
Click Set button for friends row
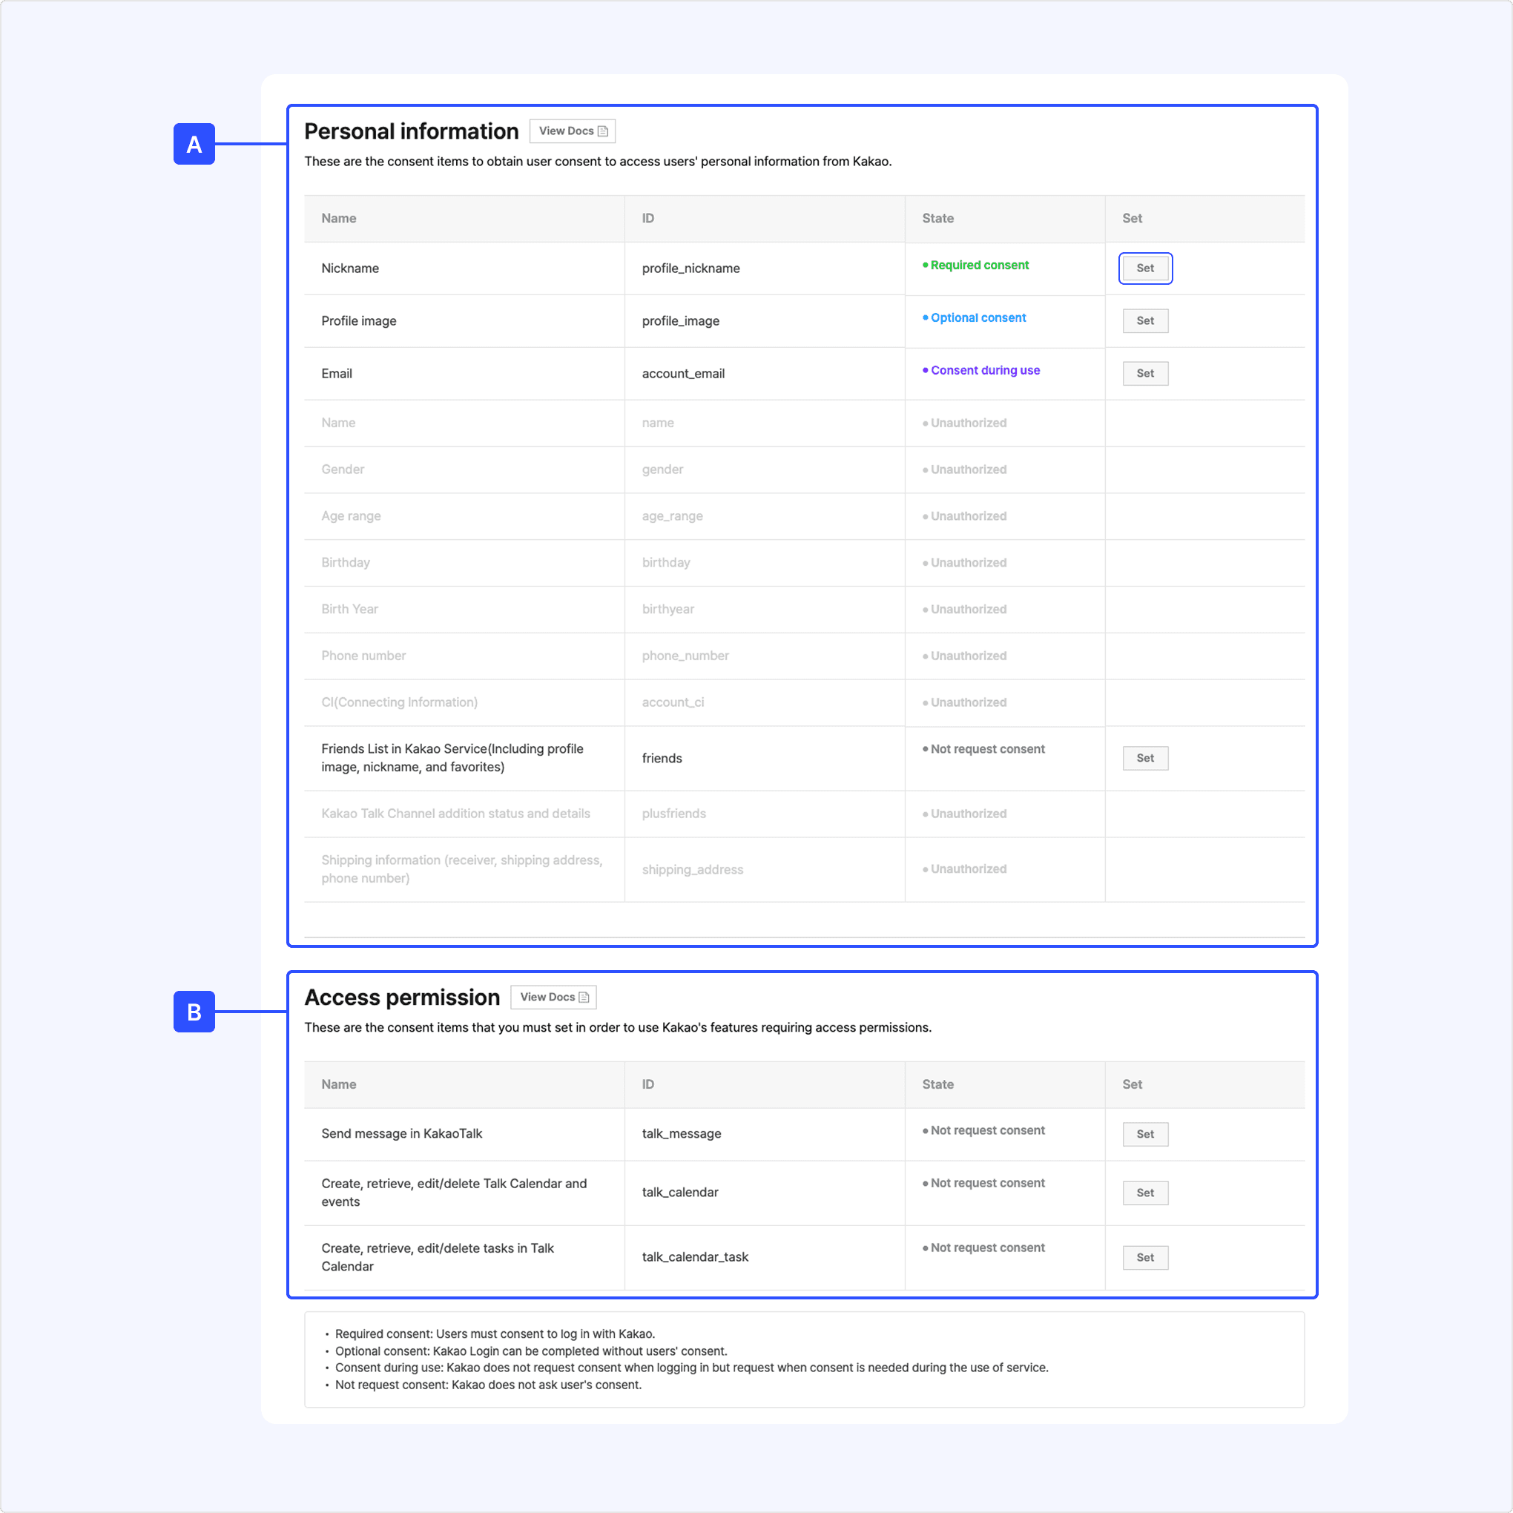[1145, 758]
